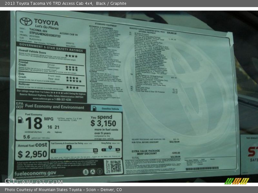Screen dimensions: 258x193
Task: Click the pump icon in the Gasoline Vehicle tab
Action: click(94, 108)
